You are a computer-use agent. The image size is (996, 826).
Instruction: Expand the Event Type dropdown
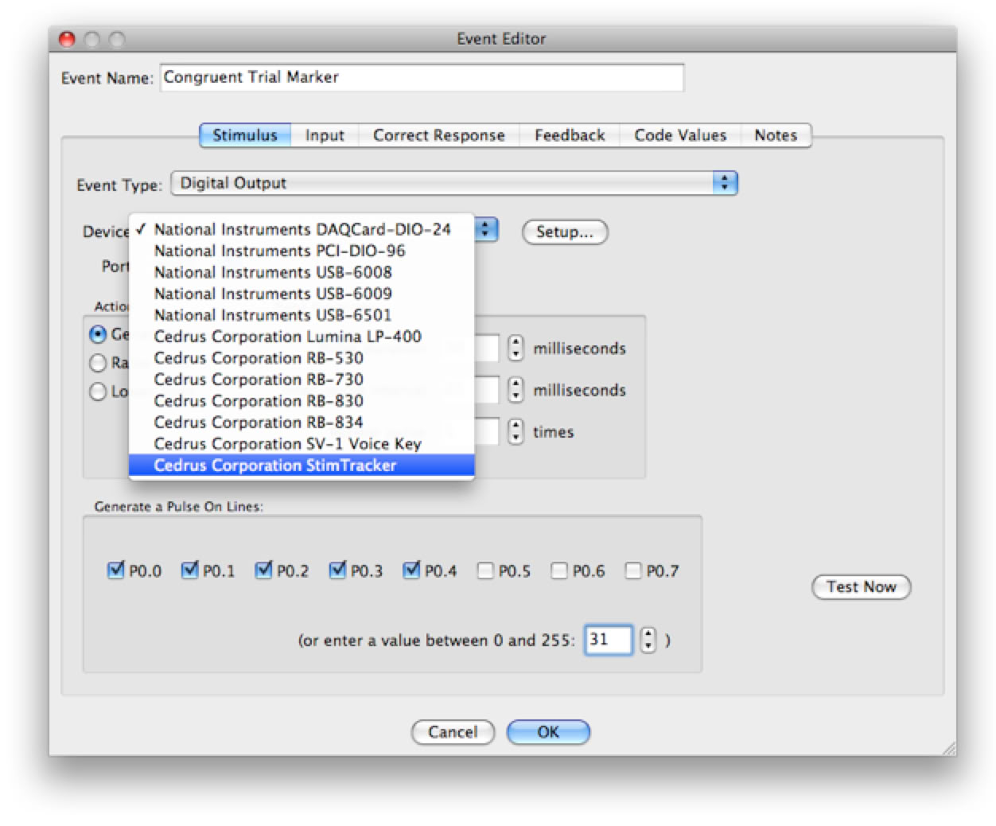(724, 183)
